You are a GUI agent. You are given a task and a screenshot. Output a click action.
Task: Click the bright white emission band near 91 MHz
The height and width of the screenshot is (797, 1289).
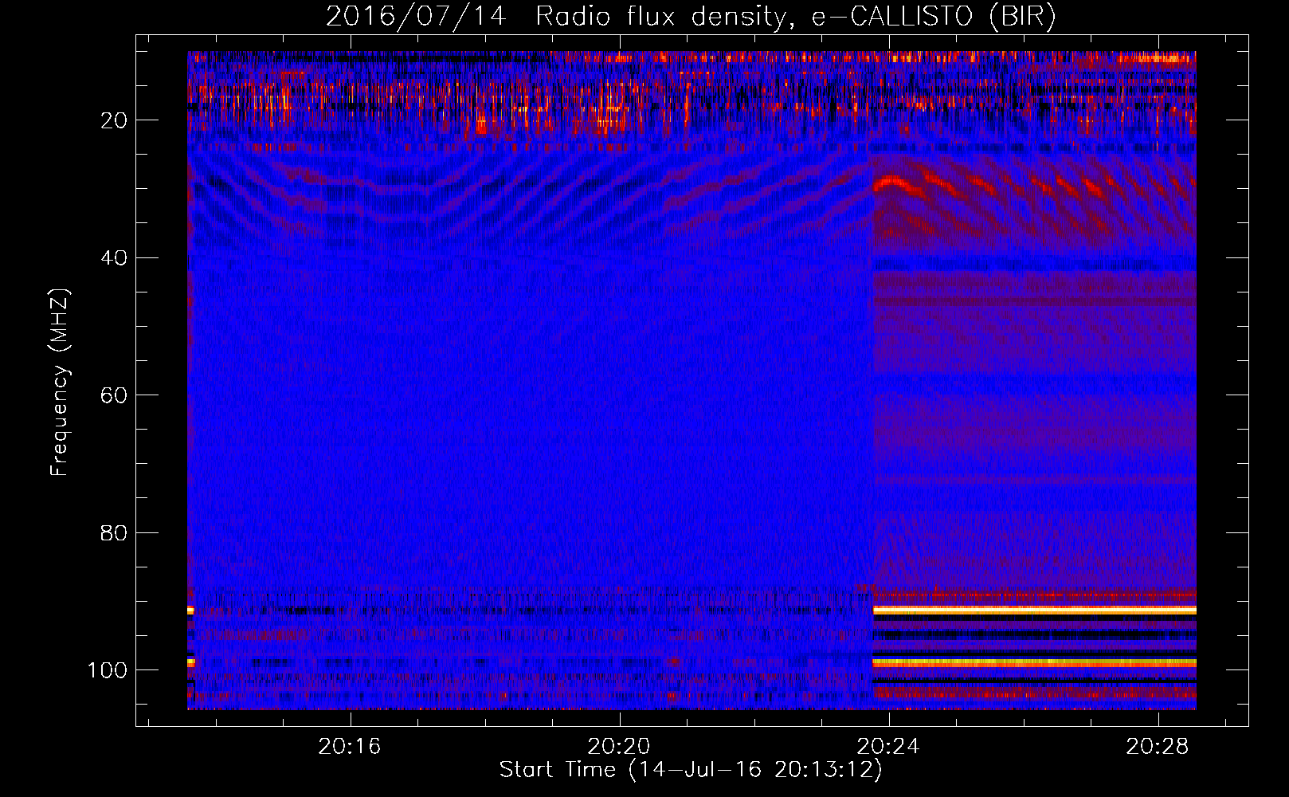pyautogui.click(x=1034, y=610)
